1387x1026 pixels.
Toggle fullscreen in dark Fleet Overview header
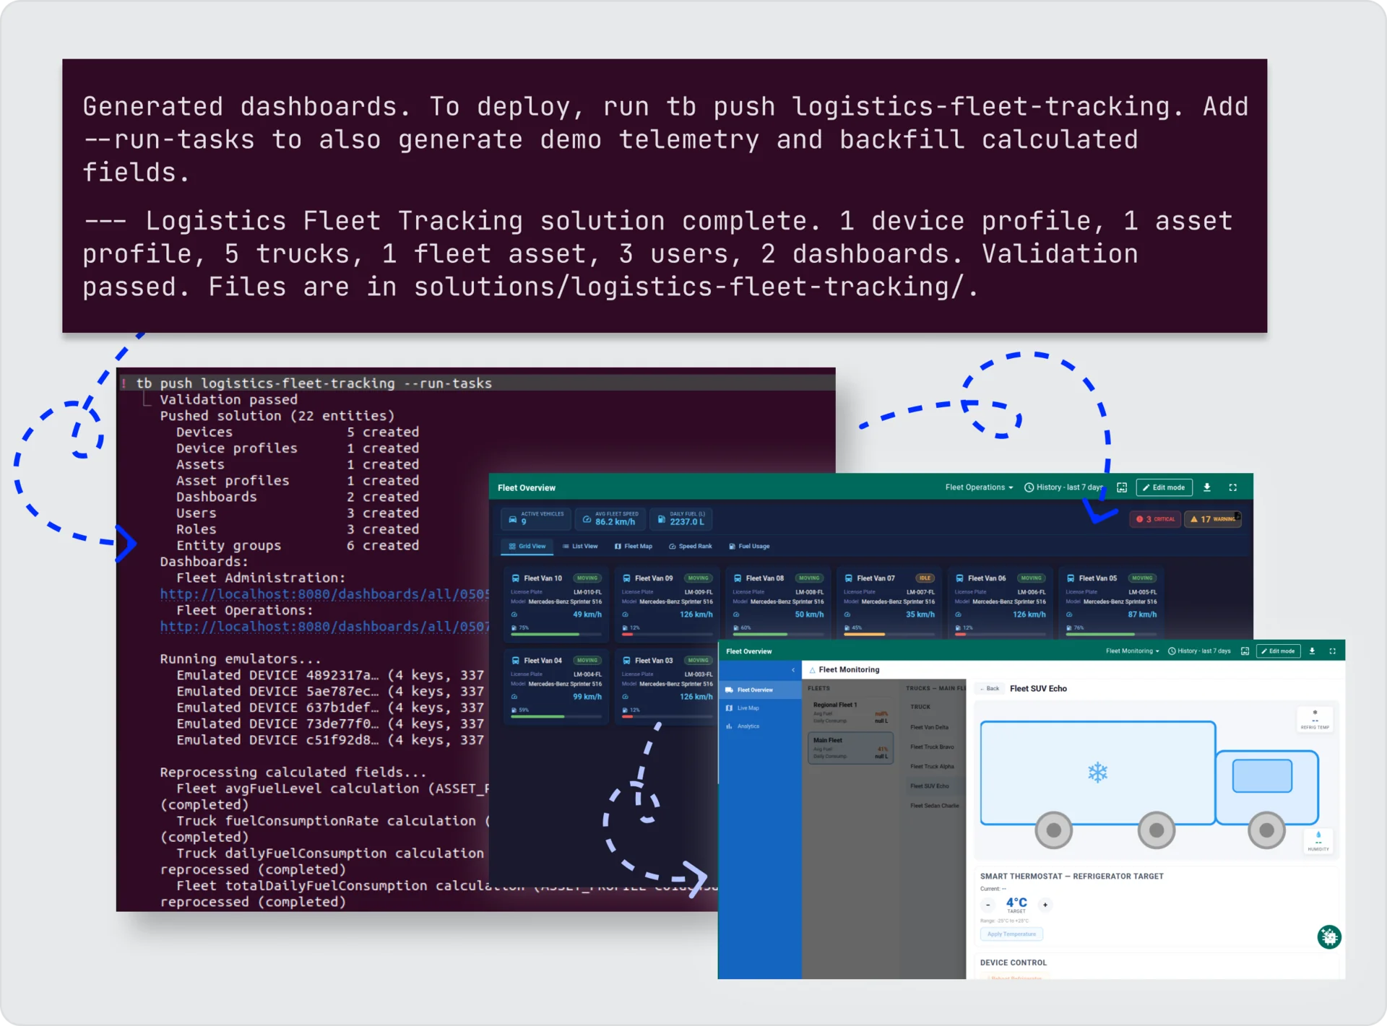1233,487
